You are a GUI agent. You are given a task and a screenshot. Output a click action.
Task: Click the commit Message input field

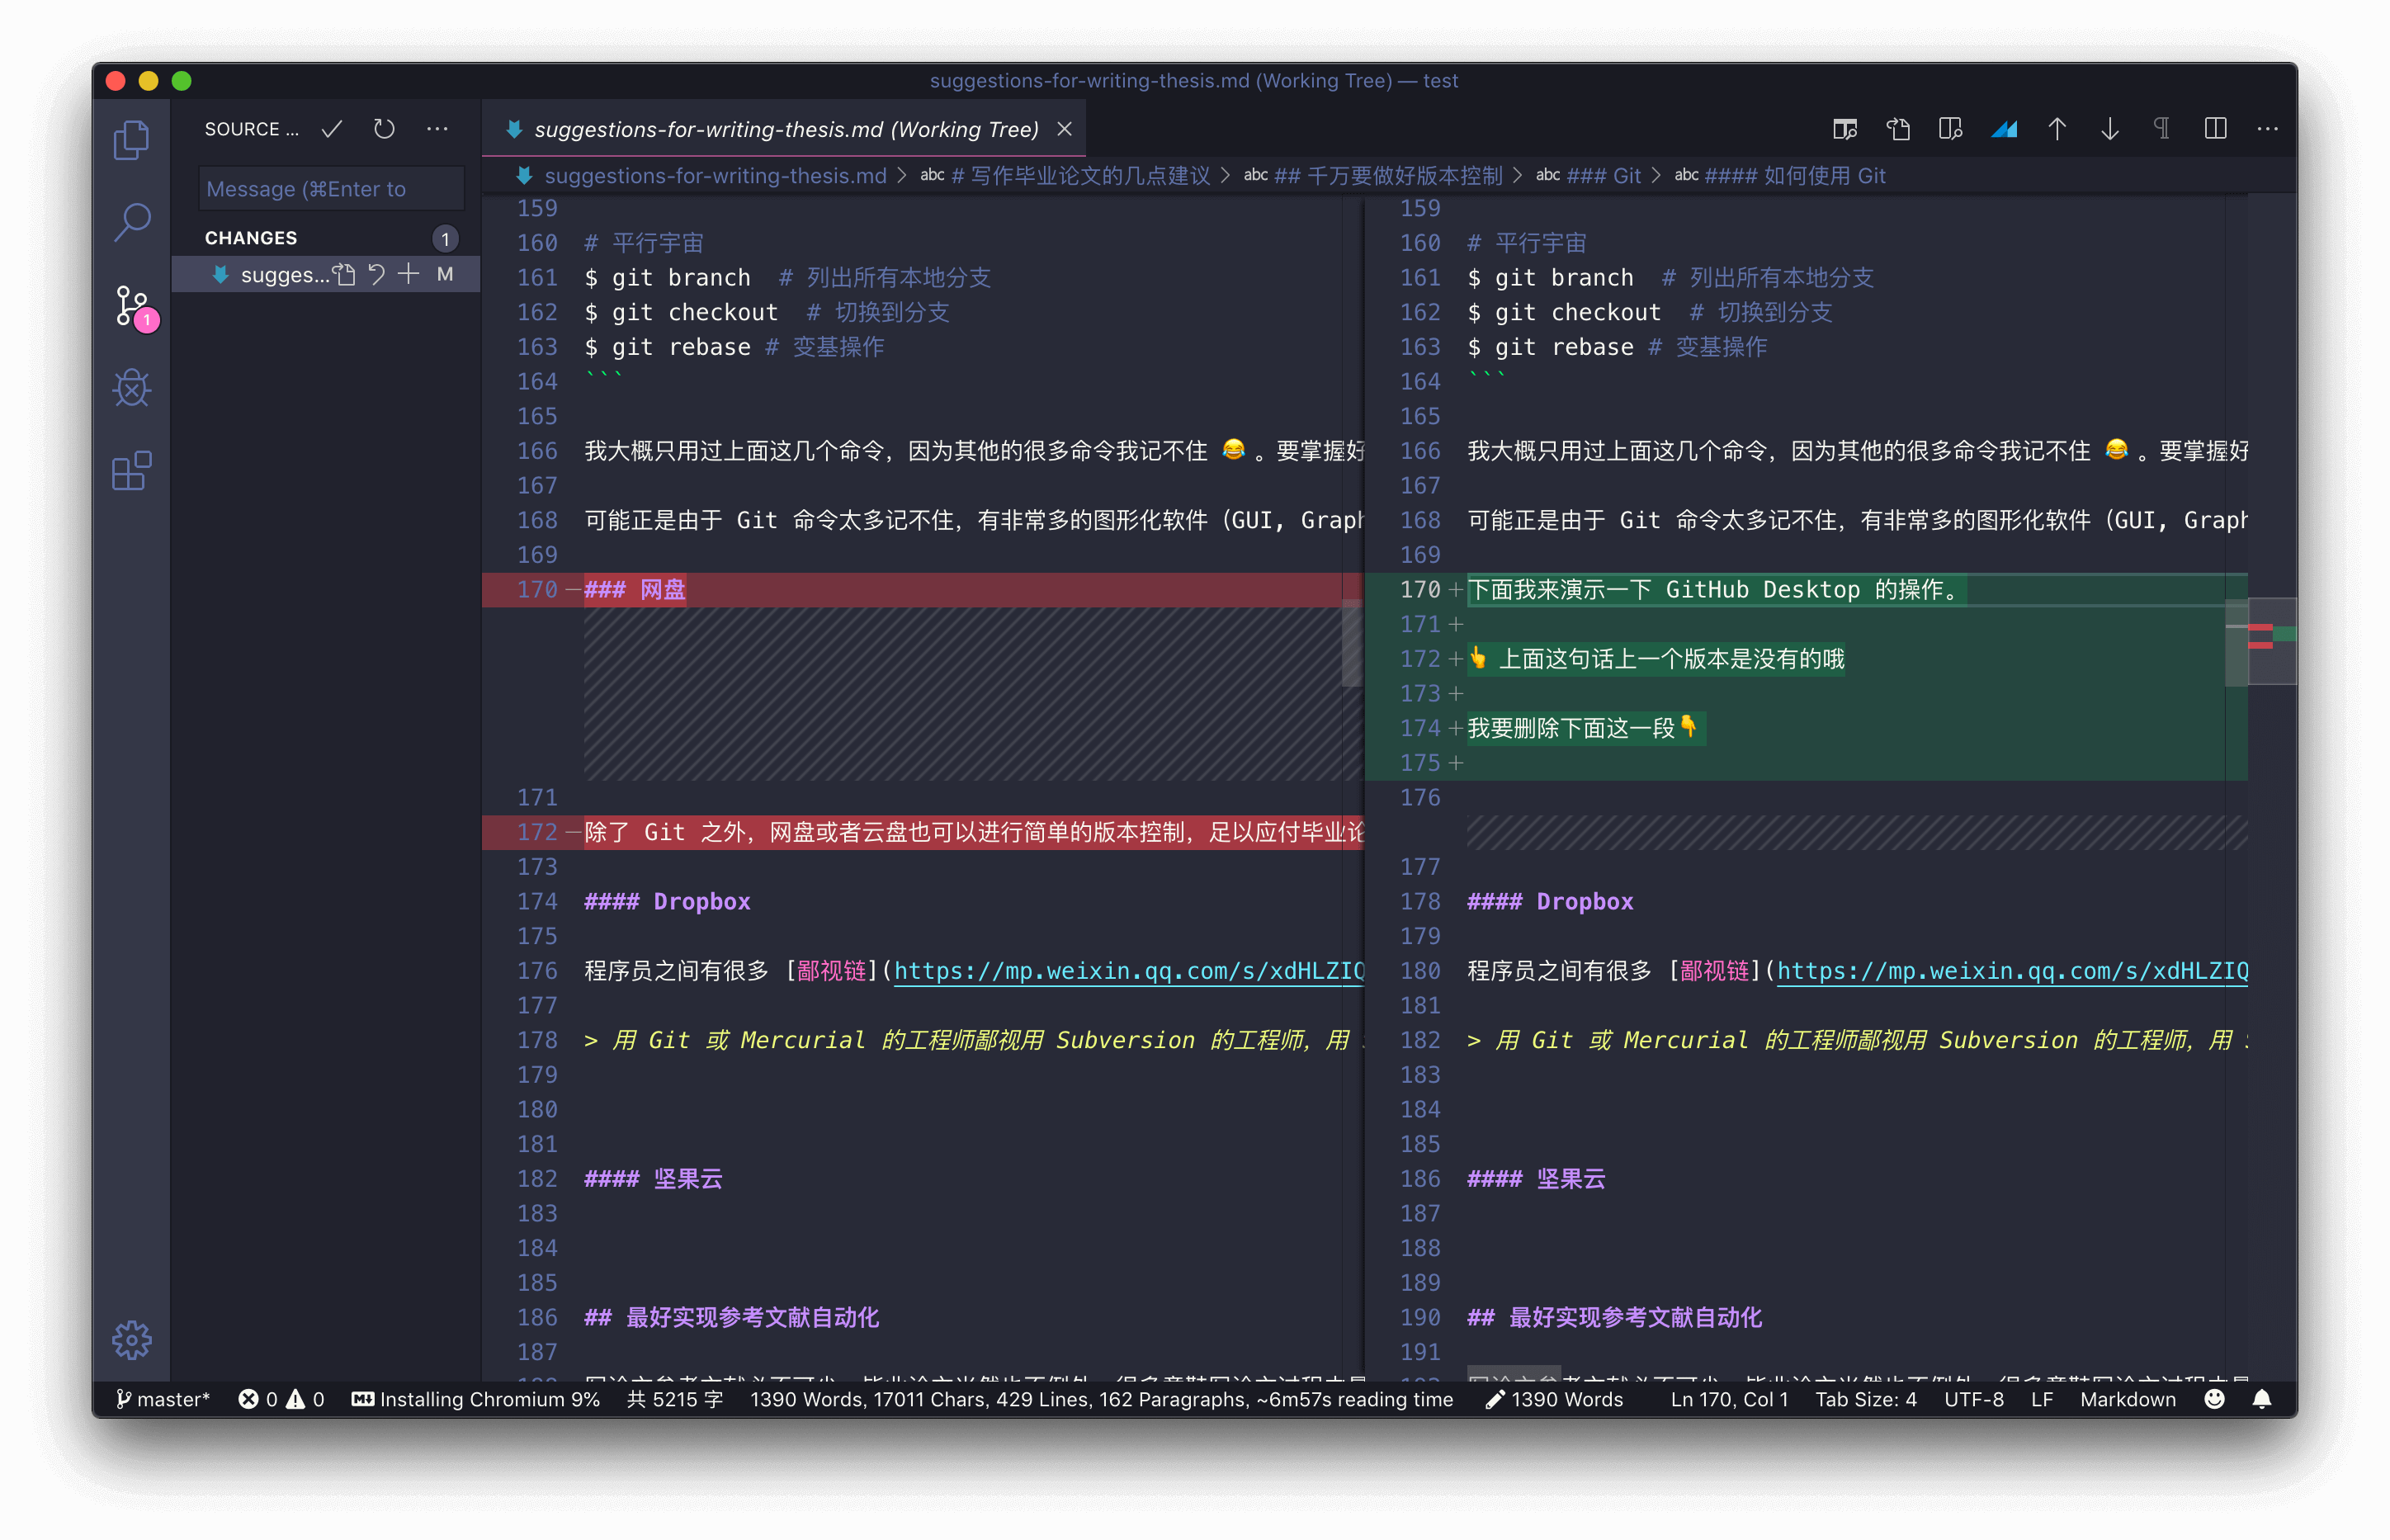click(x=332, y=189)
